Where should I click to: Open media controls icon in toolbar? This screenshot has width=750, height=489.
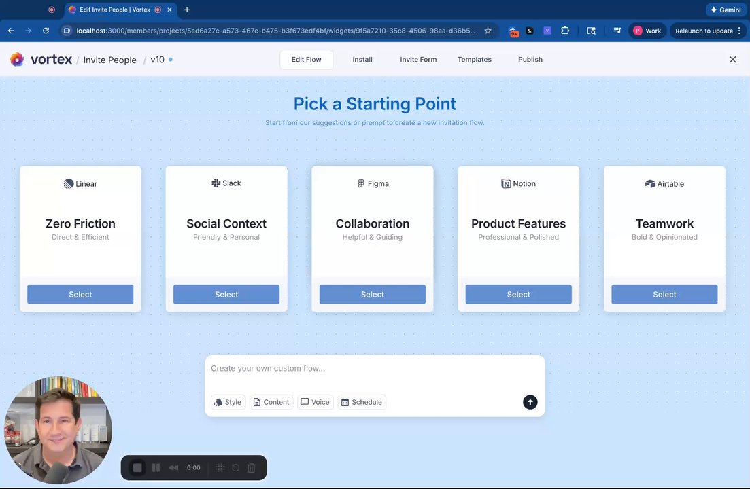point(617,31)
